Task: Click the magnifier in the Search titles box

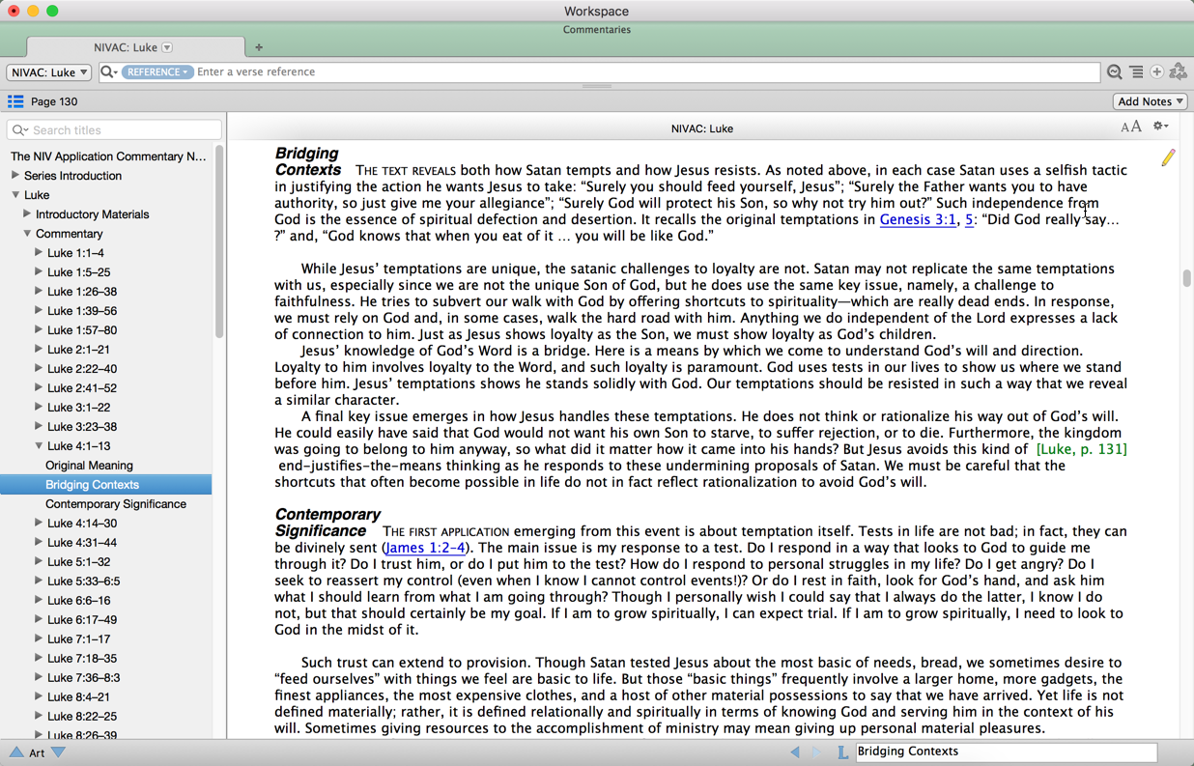Action: pos(19,130)
